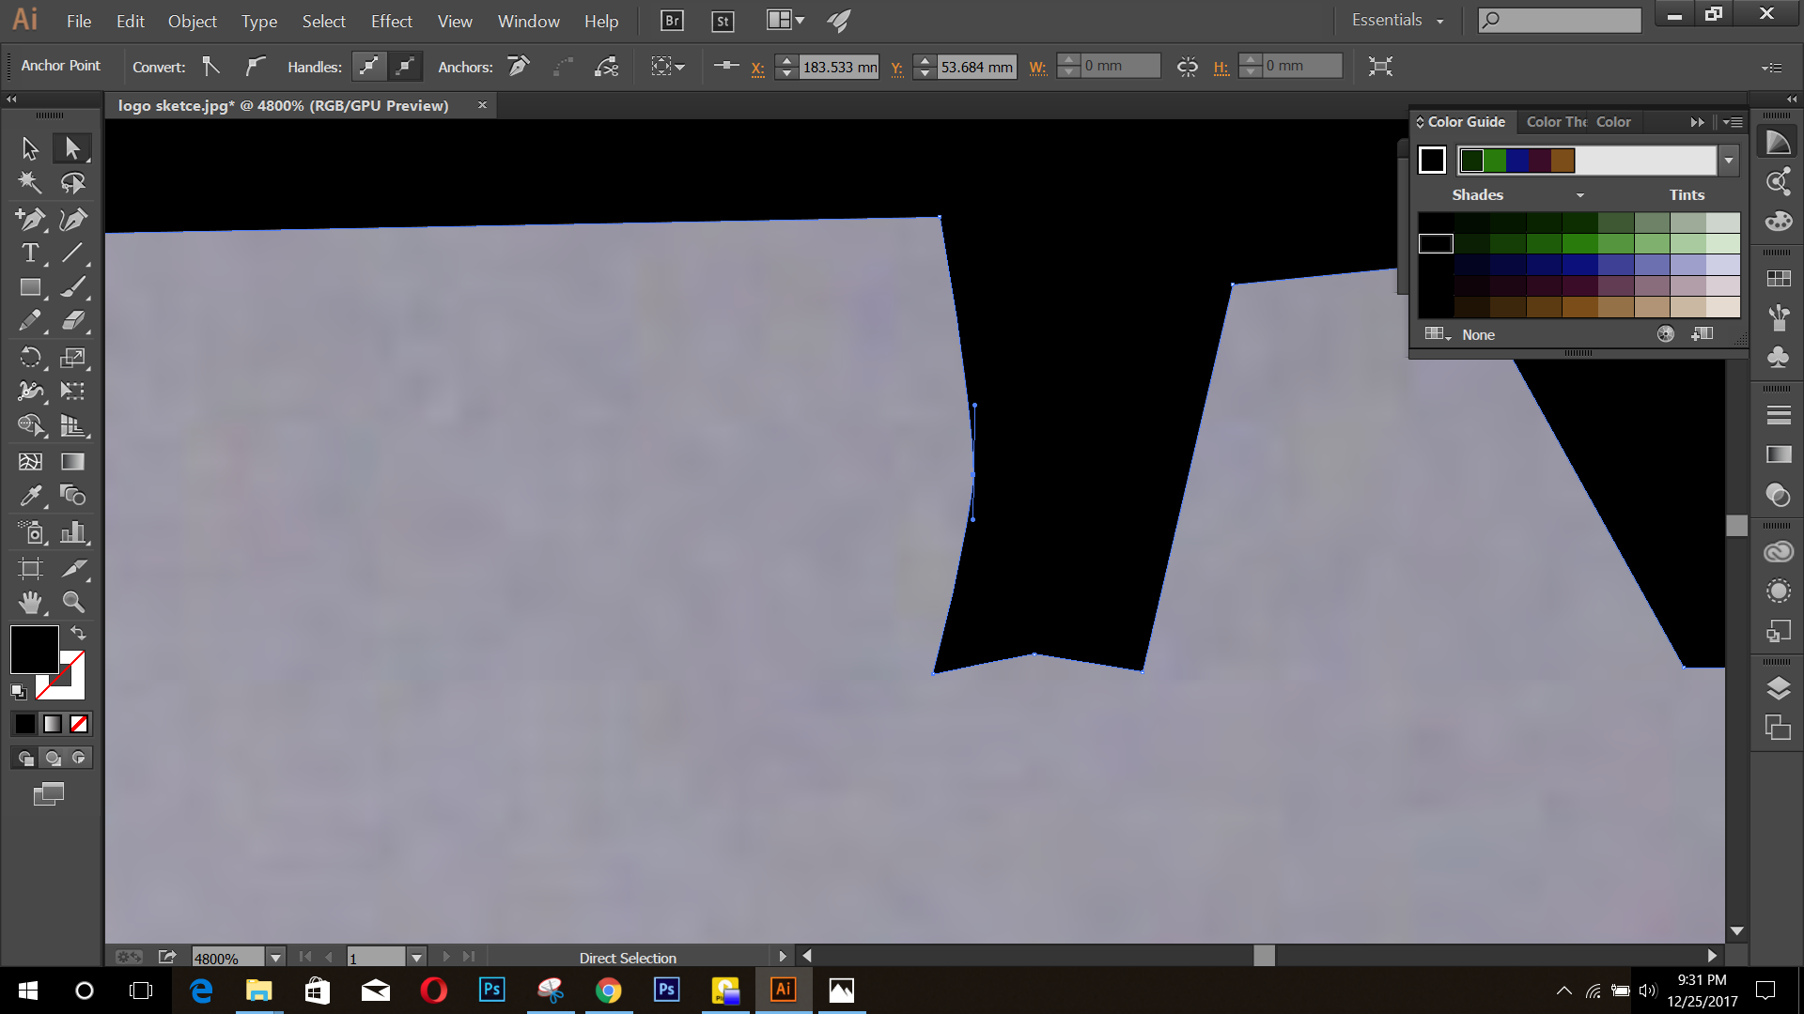Show handles for multiple selected anchors
Viewport: 1804px width, 1014px height.
coord(369,67)
